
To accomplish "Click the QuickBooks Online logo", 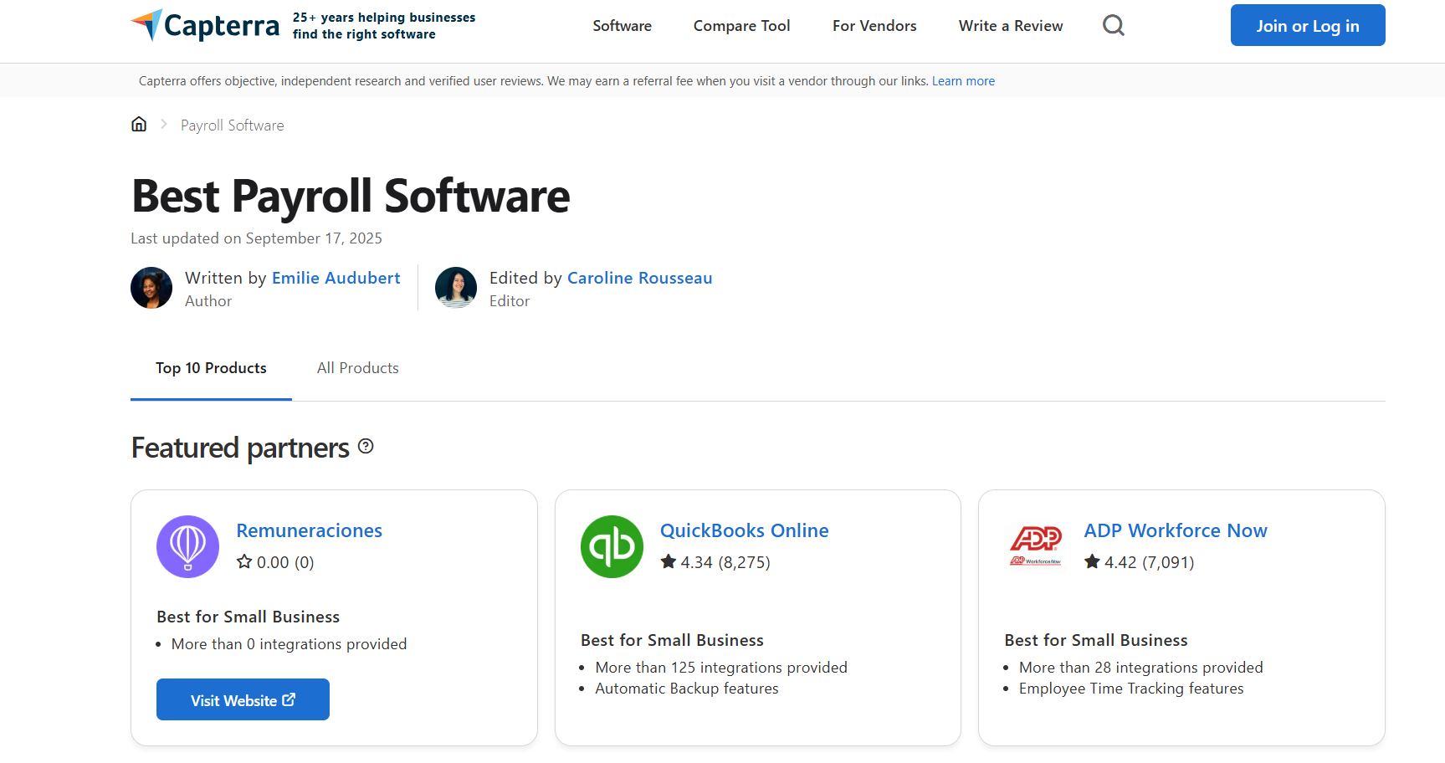I will coord(612,546).
